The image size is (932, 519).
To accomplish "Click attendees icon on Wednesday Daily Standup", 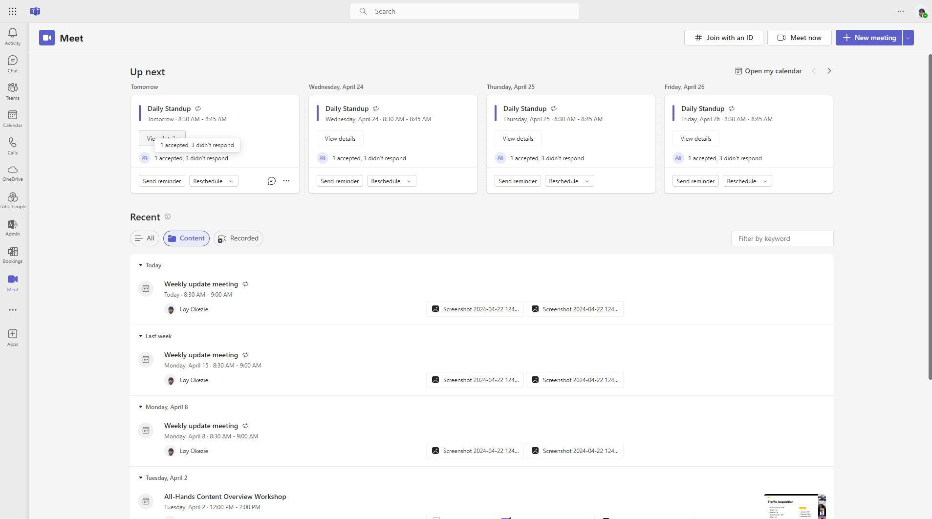I will (323, 158).
